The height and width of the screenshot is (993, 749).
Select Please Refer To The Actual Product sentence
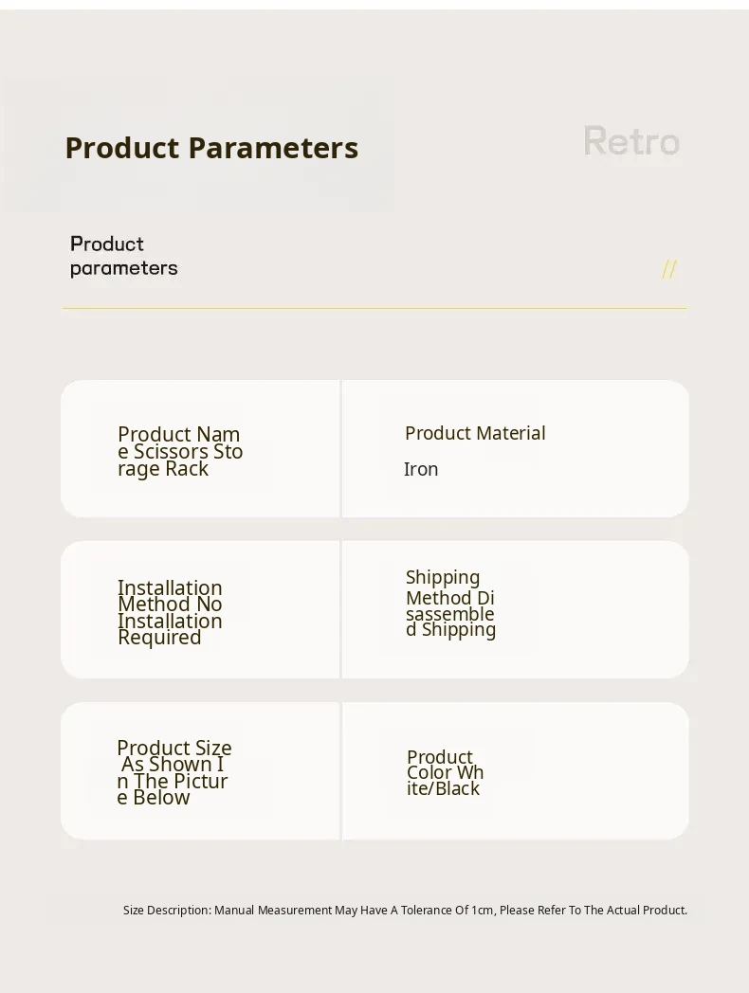click(593, 911)
